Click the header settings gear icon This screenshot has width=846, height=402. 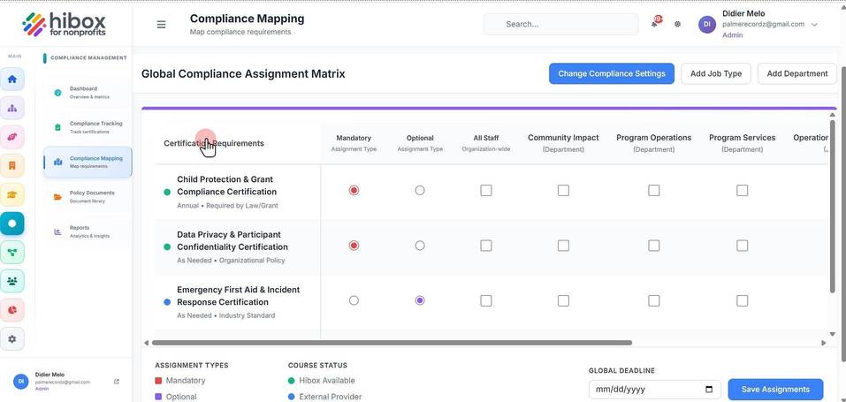pyautogui.click(x=678, y=24)
